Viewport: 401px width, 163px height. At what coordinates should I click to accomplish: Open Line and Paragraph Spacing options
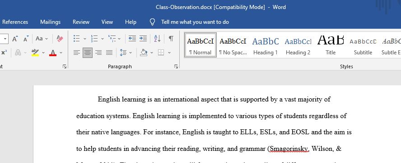coord(123,53)
